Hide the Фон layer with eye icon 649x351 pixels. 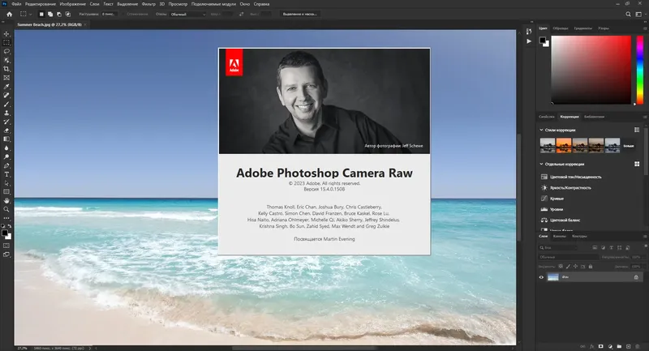pyautogui.click(x=541, y=277)
